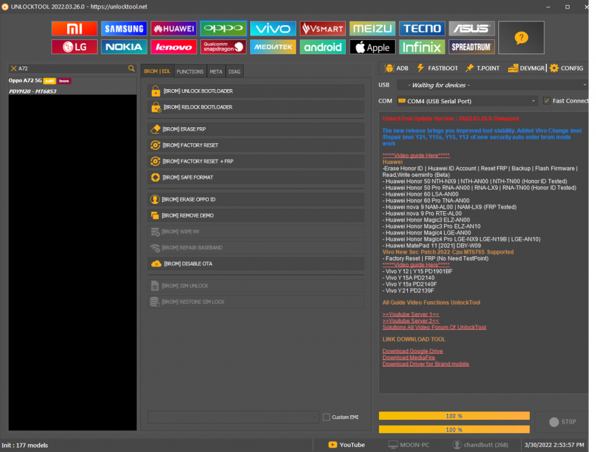Viewport: 596px width, 452px height.
Task: Open the DIAG tab
Action: (x=234, y=72)
